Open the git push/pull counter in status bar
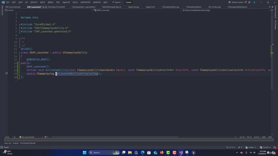This screenshot has height=156, width=278. 231,147
